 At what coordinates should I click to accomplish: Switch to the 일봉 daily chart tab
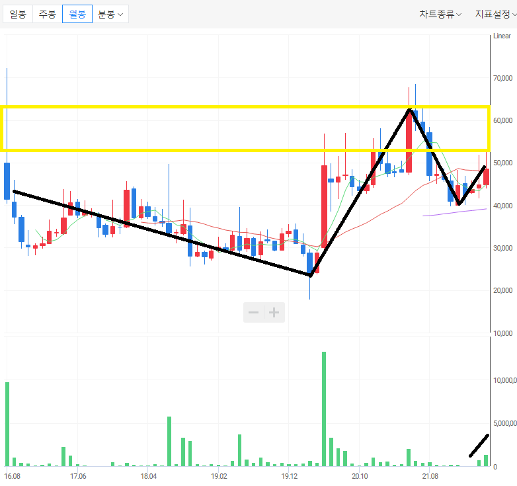point(18,14)
